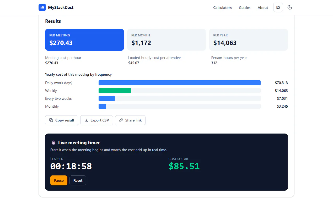The width and height of the screenshot is (333, 199).
Task: Click the Monthly frequency bar
Action: (102, 106)
